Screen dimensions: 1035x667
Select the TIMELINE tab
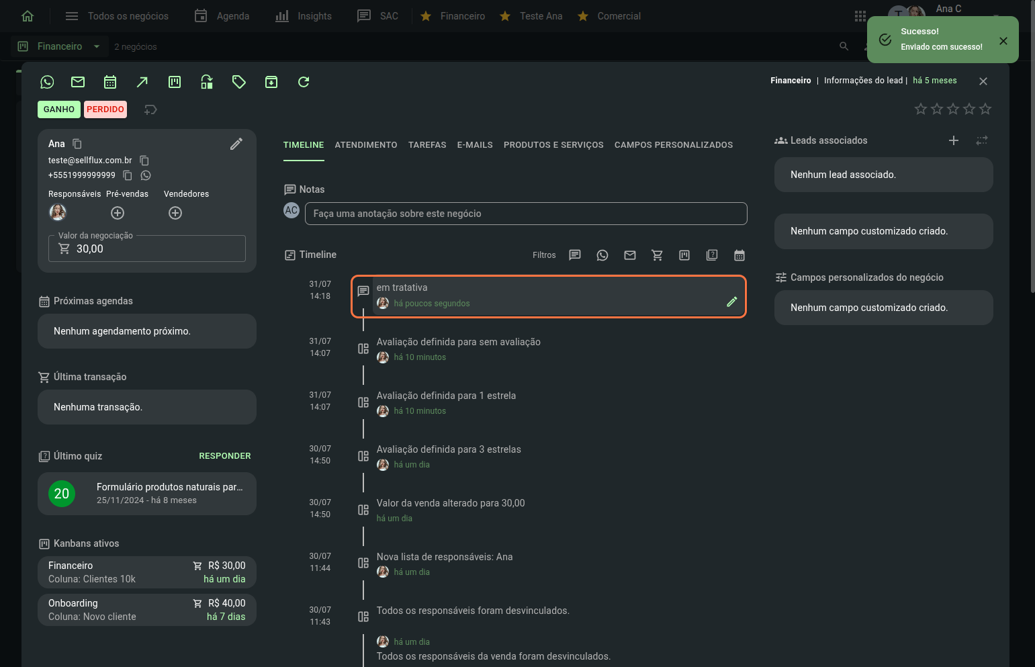click(x=304, y=145)
